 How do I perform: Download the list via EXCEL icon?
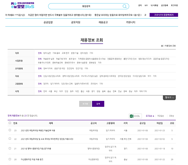135,116
